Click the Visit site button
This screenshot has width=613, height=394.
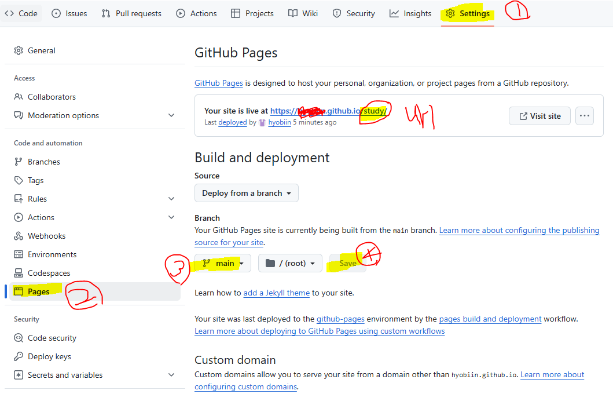tap(539, 116)
